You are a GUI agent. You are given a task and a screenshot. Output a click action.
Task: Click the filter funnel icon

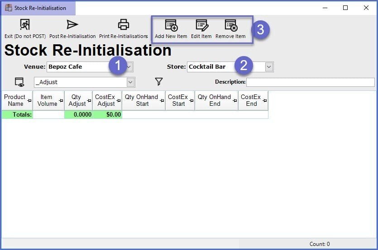tap(159, 82)
